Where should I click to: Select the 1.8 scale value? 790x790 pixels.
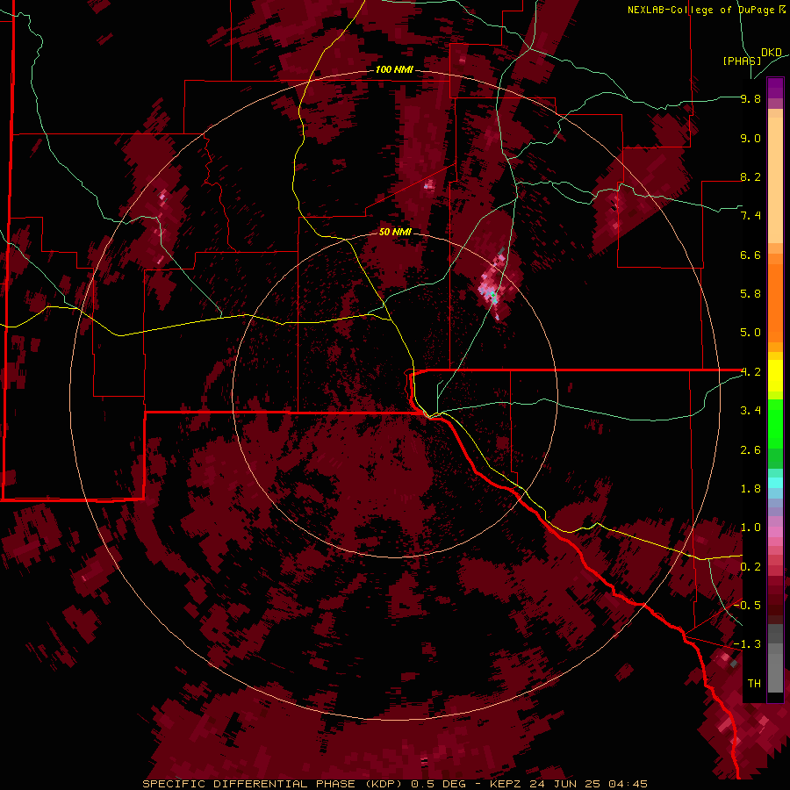tap(750, 489)
